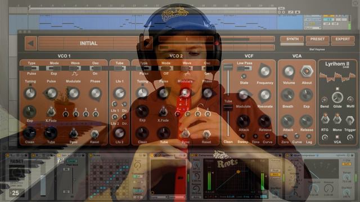Image resolution: width=360 pixels, height=202 pixels.
Task: Click the VCO 1 Exp knob
Action: pos(30,112)
